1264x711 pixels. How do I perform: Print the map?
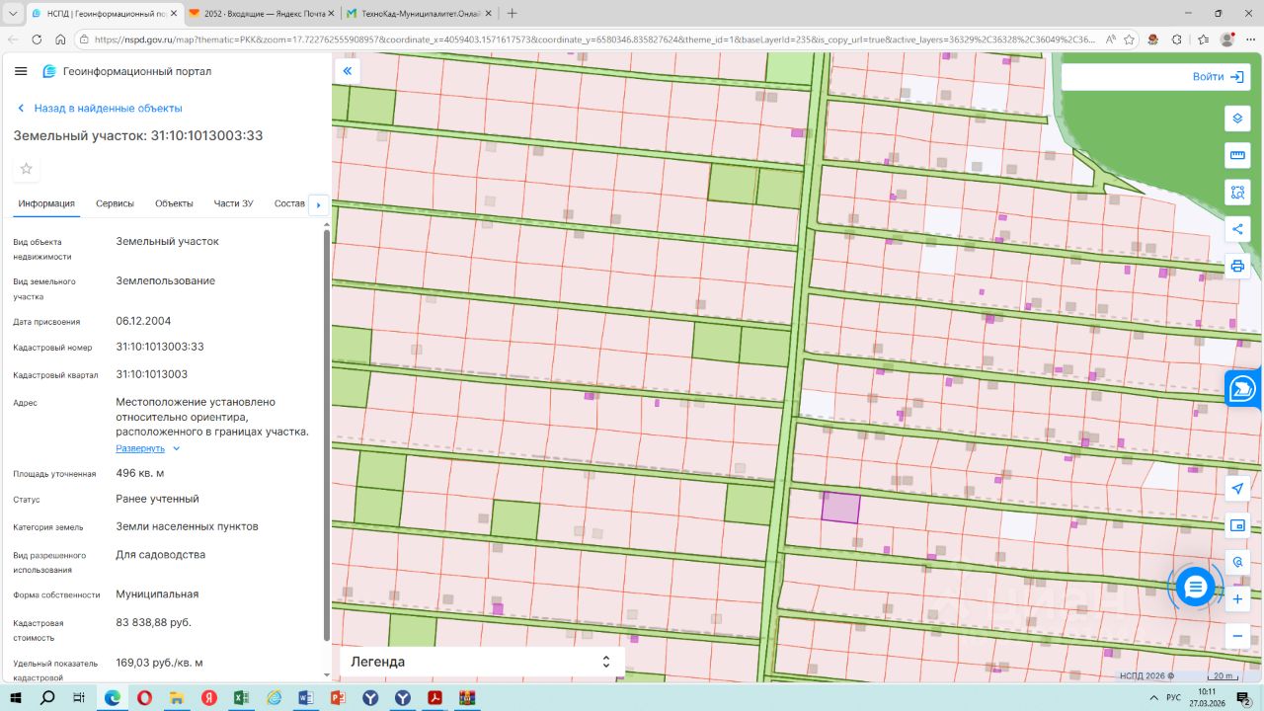1237,266
